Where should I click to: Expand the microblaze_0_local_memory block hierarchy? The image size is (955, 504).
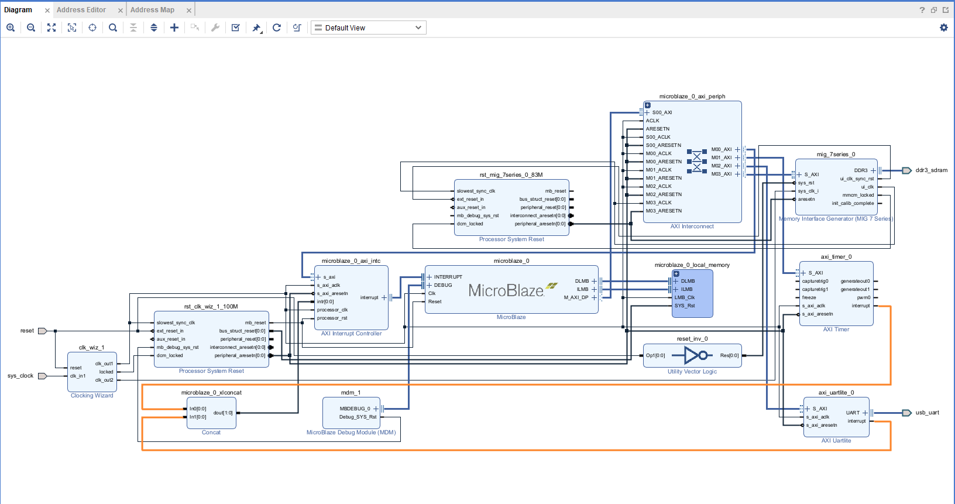[x=676, y=273]
